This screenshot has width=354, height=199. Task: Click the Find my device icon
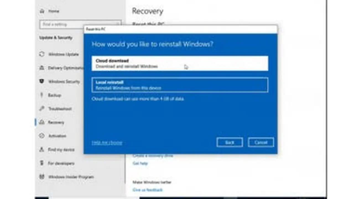(42, 150)
